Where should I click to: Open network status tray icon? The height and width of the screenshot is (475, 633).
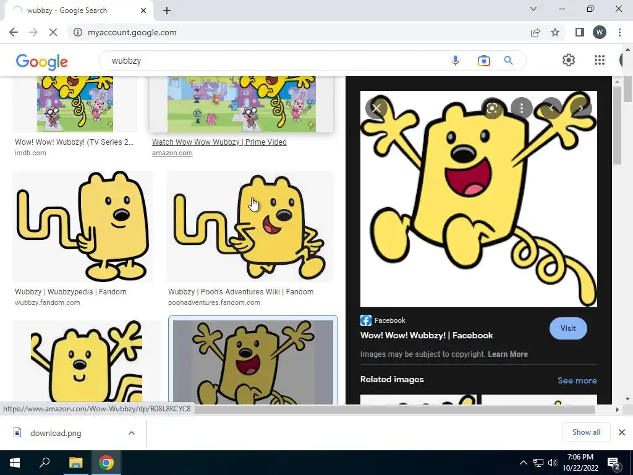(x=538, y=463)
